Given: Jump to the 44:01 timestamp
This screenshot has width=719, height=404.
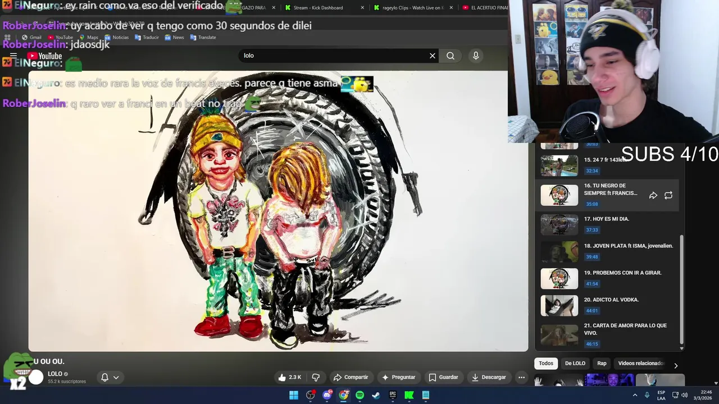Looking at the screenshot, I should [592, 311].
